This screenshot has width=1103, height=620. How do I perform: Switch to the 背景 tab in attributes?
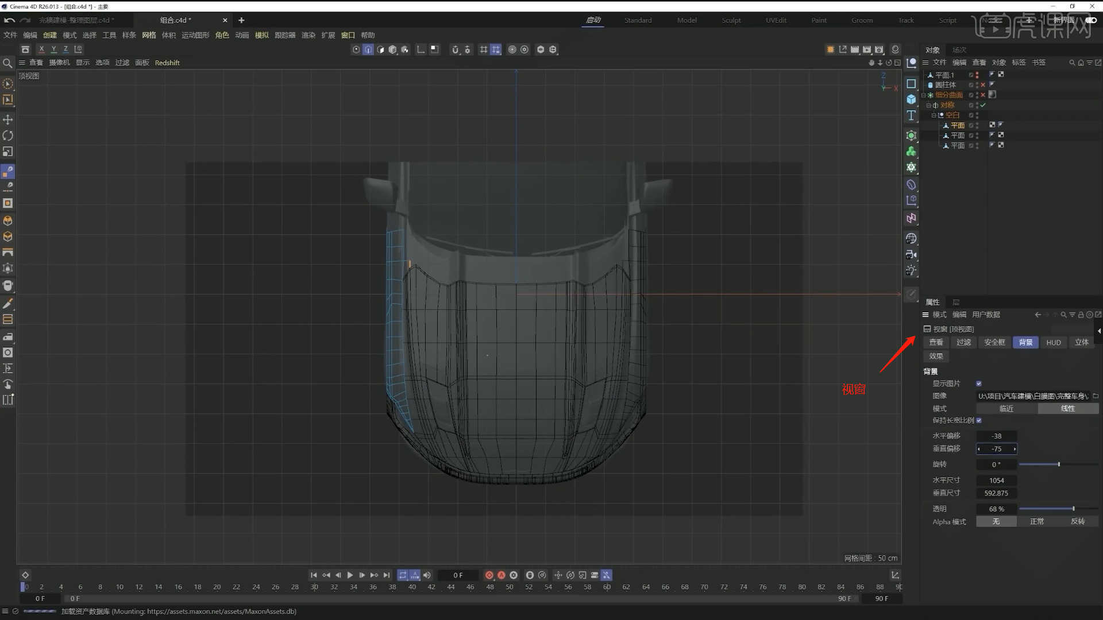(x=1025, y=342)
